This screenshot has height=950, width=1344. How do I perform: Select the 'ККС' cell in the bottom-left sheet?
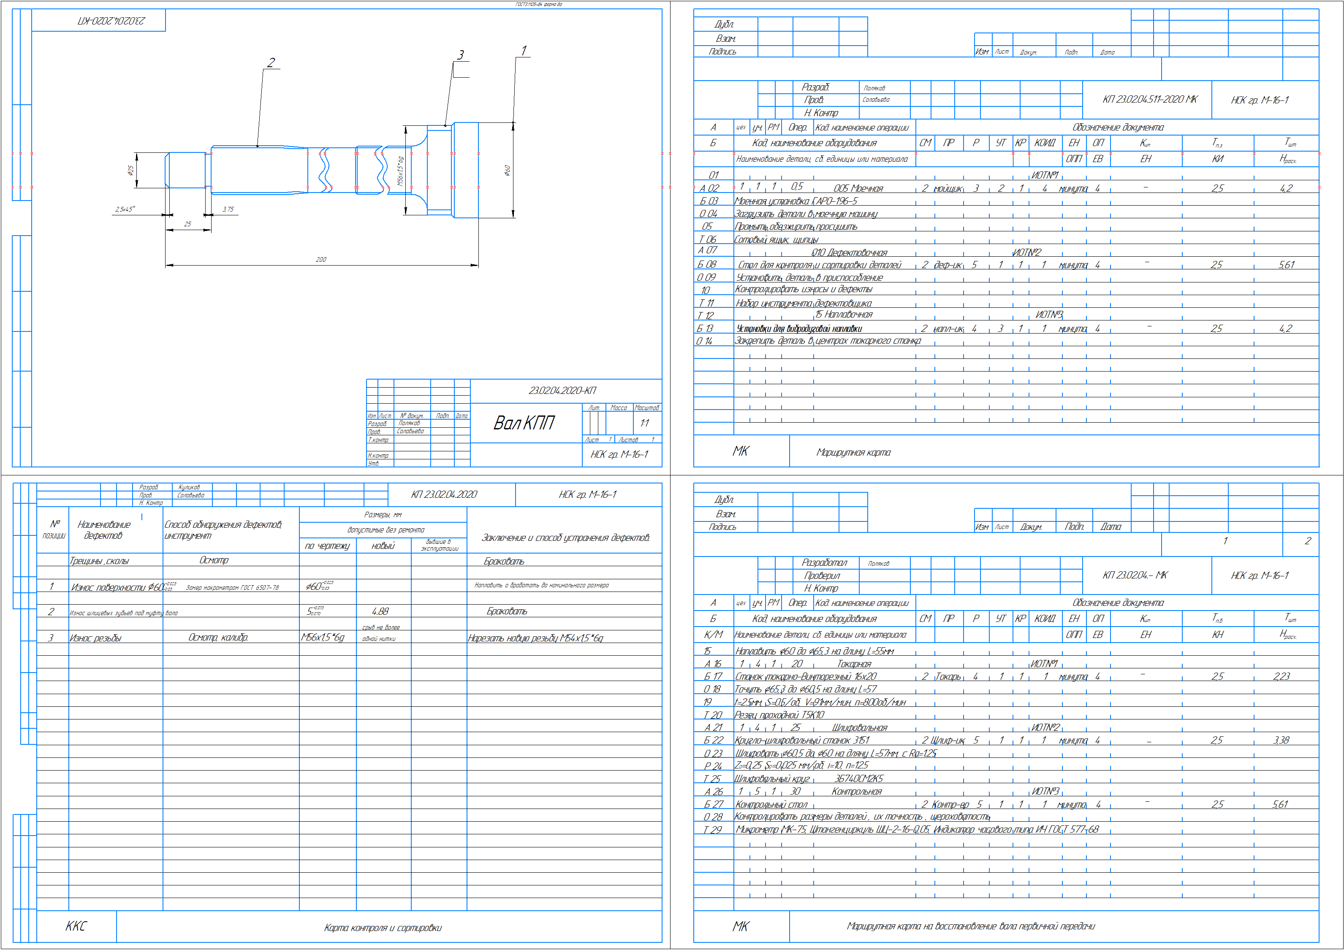coord(76,926)
